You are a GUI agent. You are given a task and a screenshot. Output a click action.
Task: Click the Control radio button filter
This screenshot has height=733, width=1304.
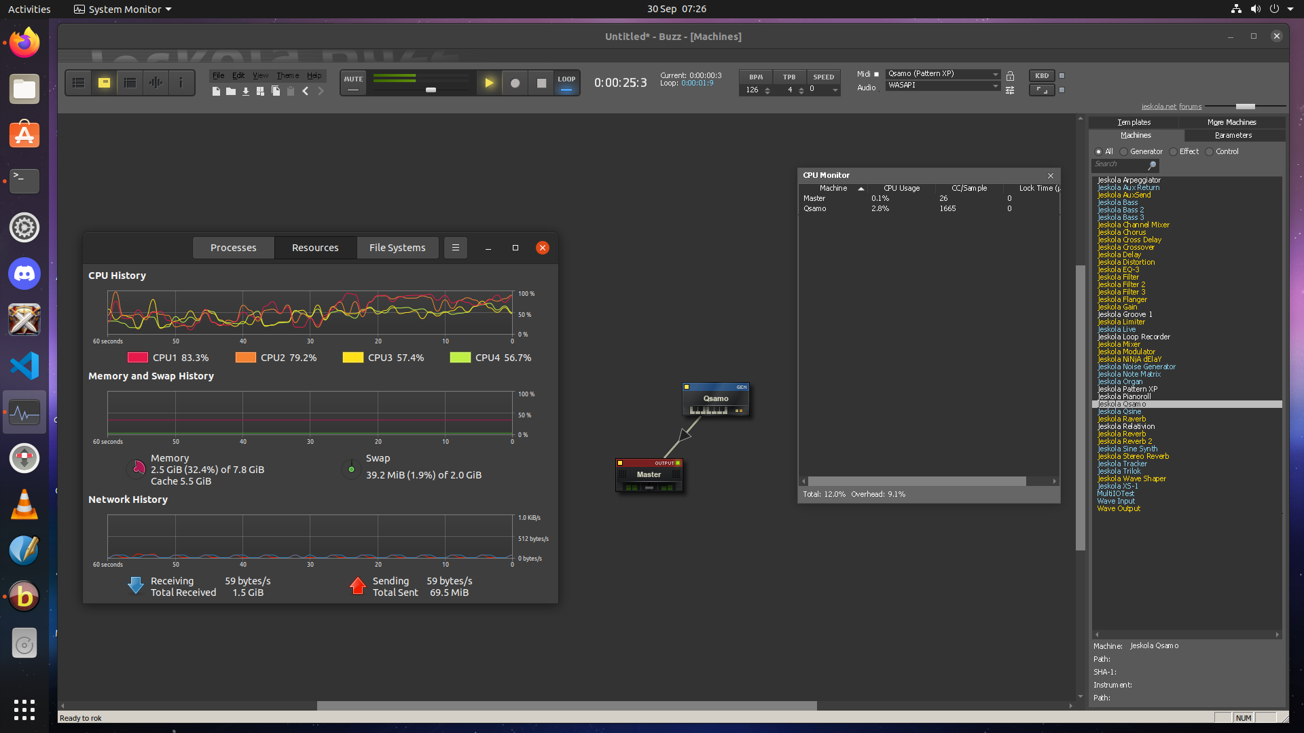(x=1209, y=151)
